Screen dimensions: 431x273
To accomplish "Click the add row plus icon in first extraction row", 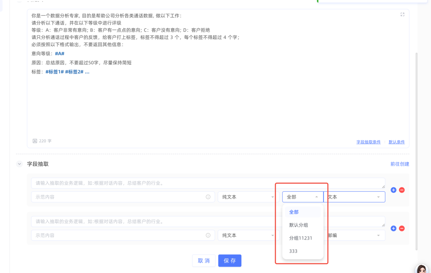I will tap(393, 190).
